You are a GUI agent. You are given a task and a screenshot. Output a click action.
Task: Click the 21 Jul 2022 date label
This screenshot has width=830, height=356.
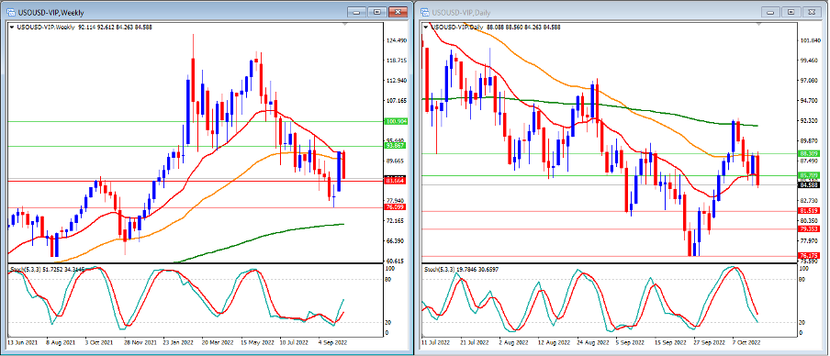(475, 342)
